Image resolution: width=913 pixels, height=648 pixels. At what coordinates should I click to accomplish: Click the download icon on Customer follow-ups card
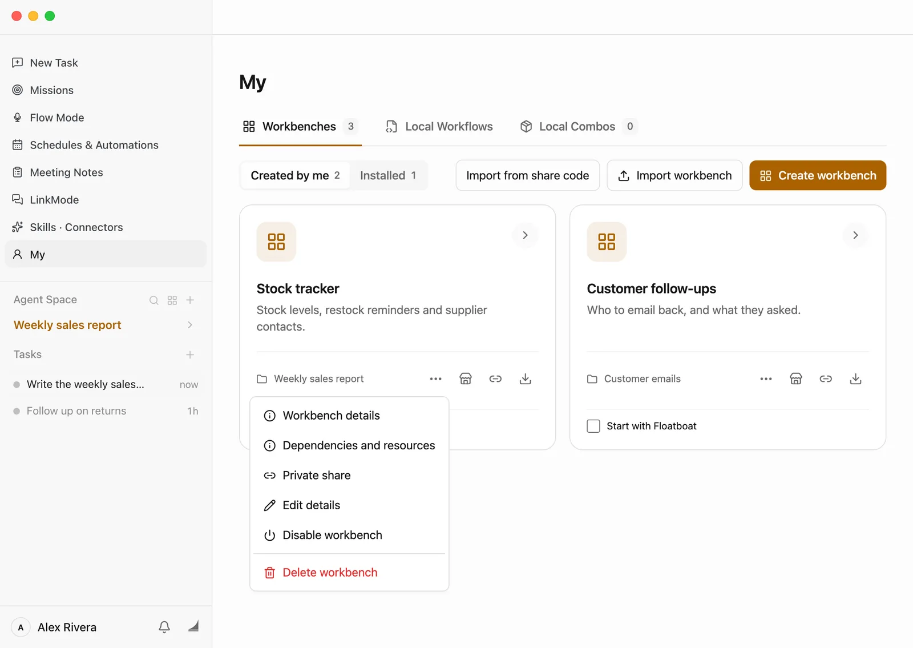[x=855, y=379]
